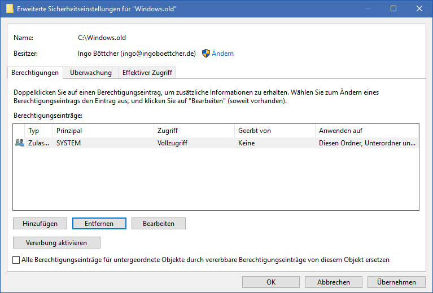
Task: Open the Effektiver Zugriff tab
Action: coord(147,73)
